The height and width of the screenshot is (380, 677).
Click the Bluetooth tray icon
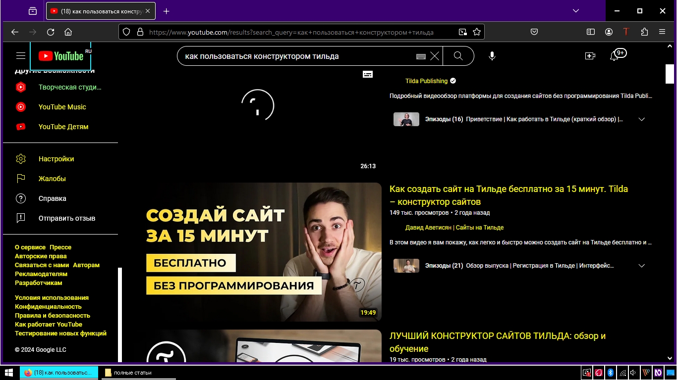[x=611, y=373]
